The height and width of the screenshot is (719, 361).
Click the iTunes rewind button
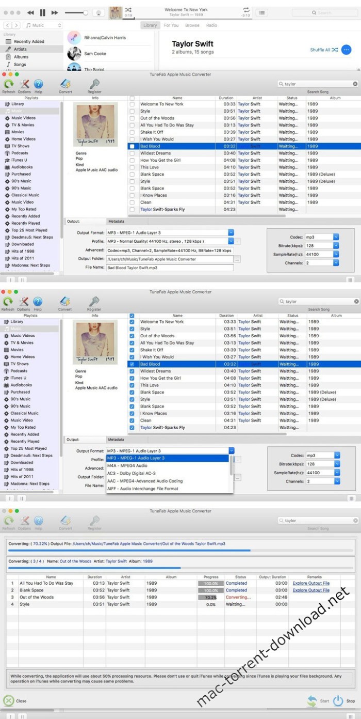point(30,12)
